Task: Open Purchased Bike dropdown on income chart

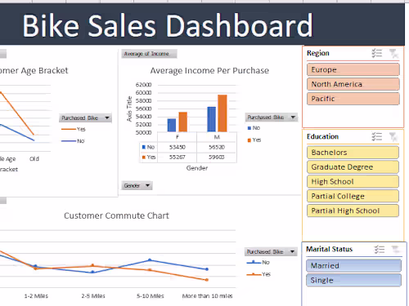Action: 271,118
